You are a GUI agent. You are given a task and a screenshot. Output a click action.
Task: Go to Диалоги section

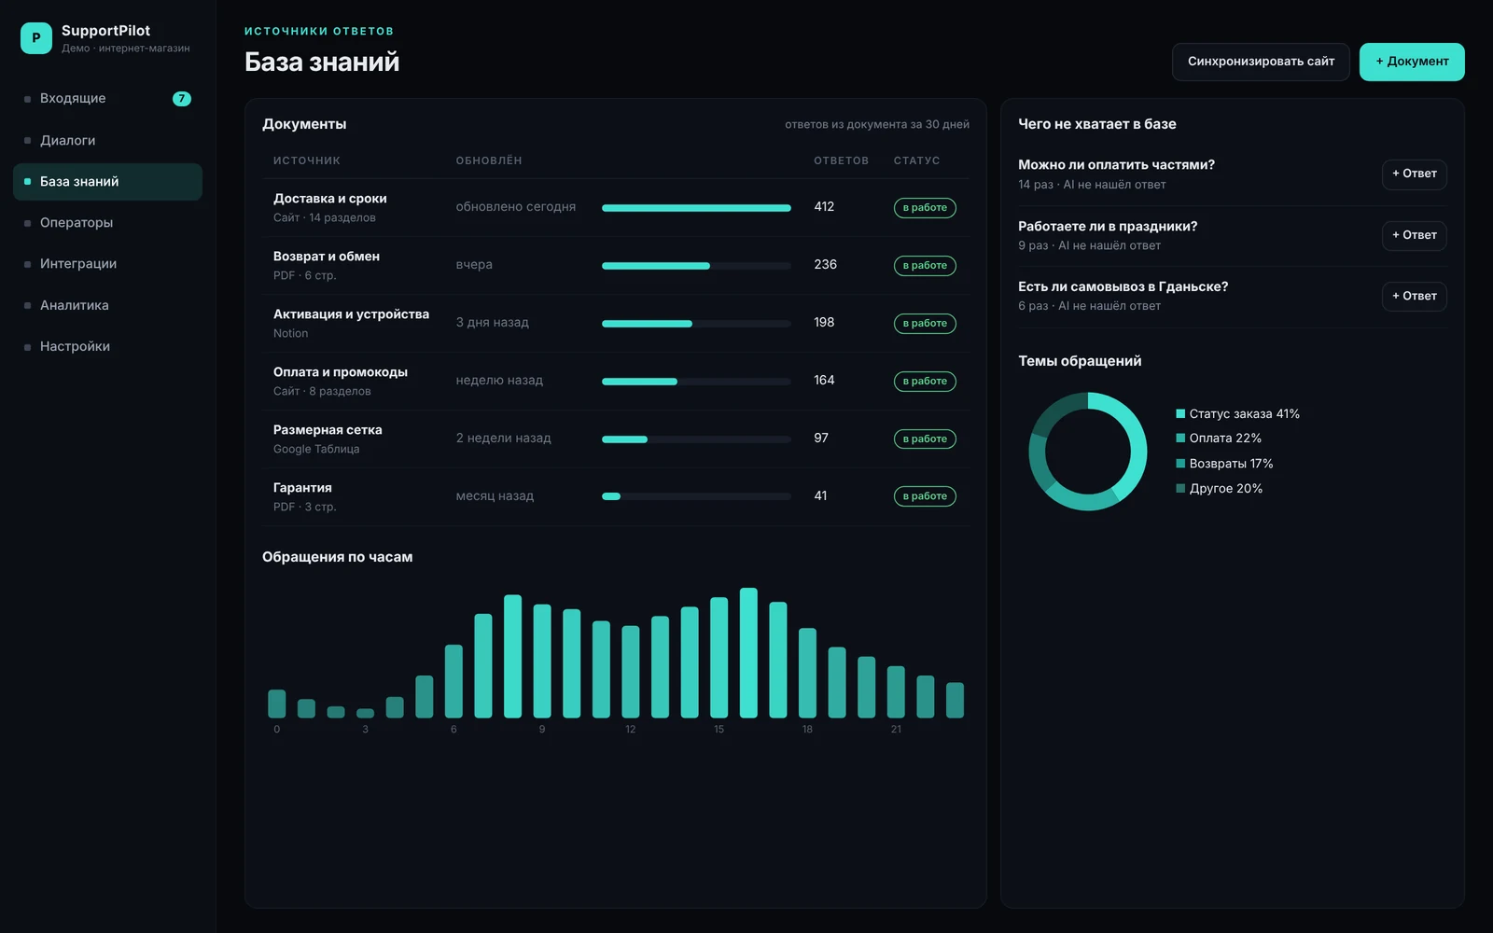click(107, 140)
